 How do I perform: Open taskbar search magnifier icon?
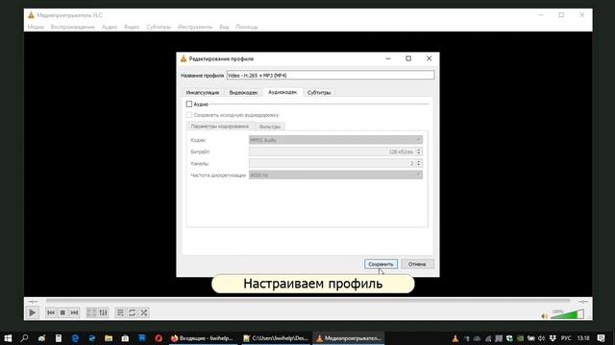coord(25,338)
